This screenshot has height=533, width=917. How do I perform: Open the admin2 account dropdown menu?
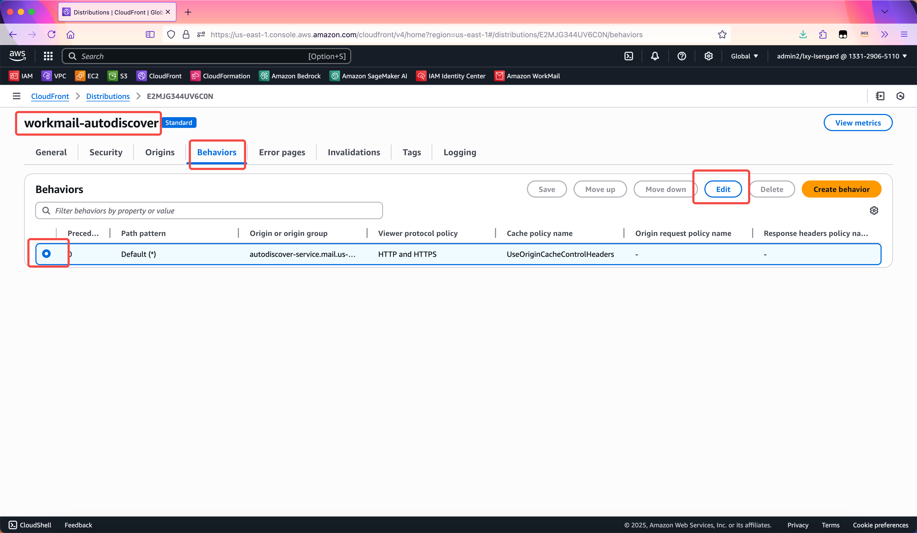(x=842, y=56)
